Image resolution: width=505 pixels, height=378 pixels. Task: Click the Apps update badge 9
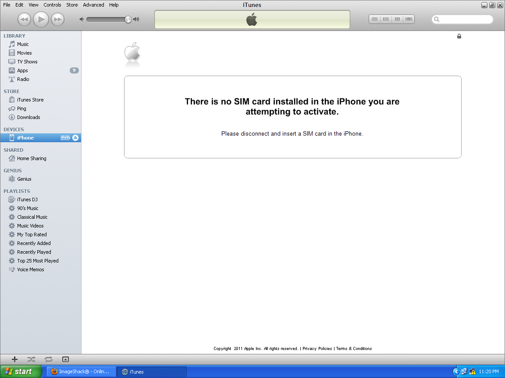tap(74, 70)
